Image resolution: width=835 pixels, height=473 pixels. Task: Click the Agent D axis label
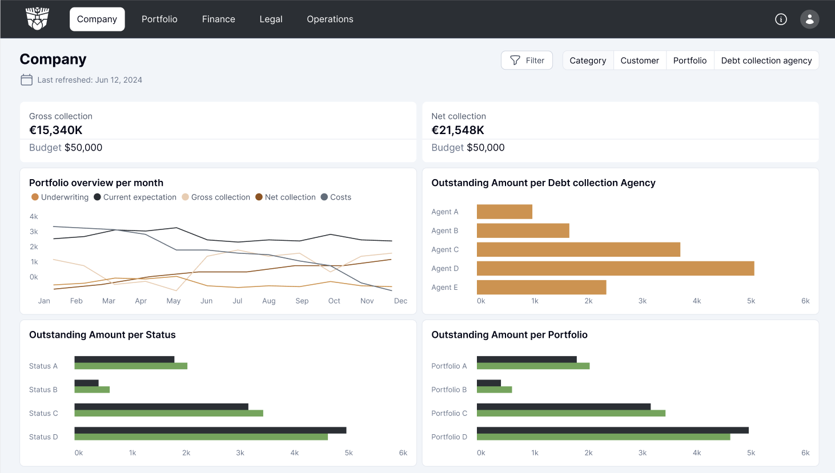(x=445, y=268)
